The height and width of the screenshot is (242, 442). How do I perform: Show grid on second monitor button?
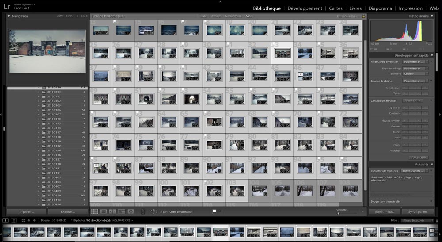point(23,220)
